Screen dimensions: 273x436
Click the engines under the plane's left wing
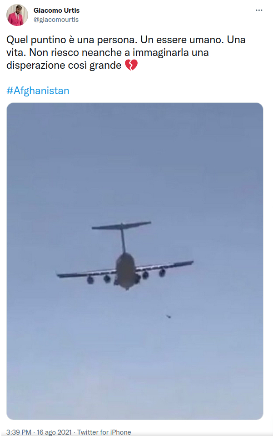99,279
